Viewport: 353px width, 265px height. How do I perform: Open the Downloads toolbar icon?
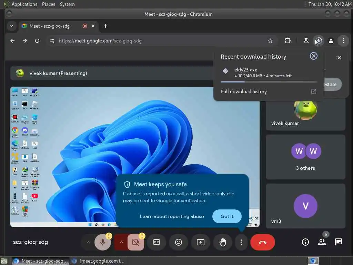[318, 41]
